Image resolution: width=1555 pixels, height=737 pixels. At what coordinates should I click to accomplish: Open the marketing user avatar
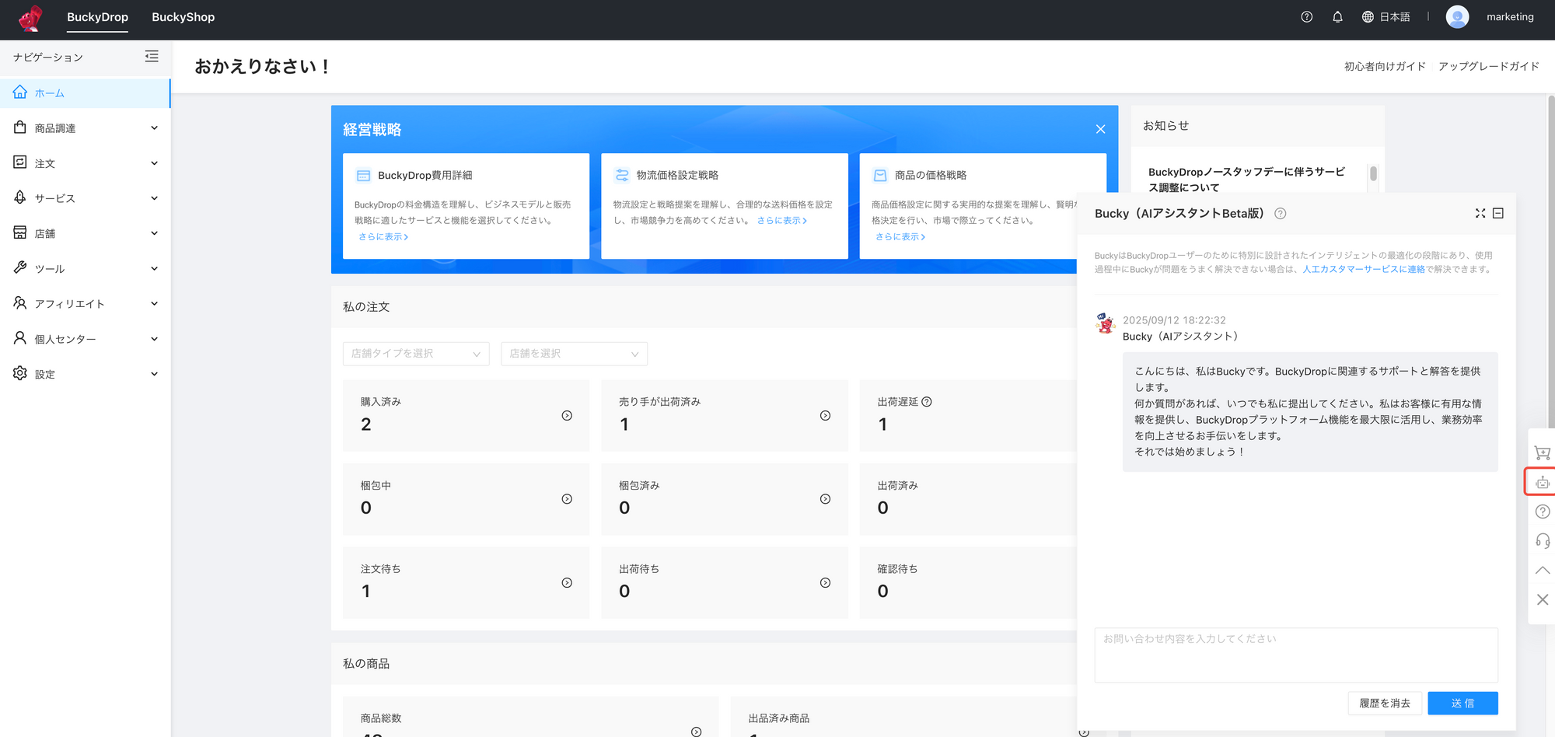coord(1457,17)
